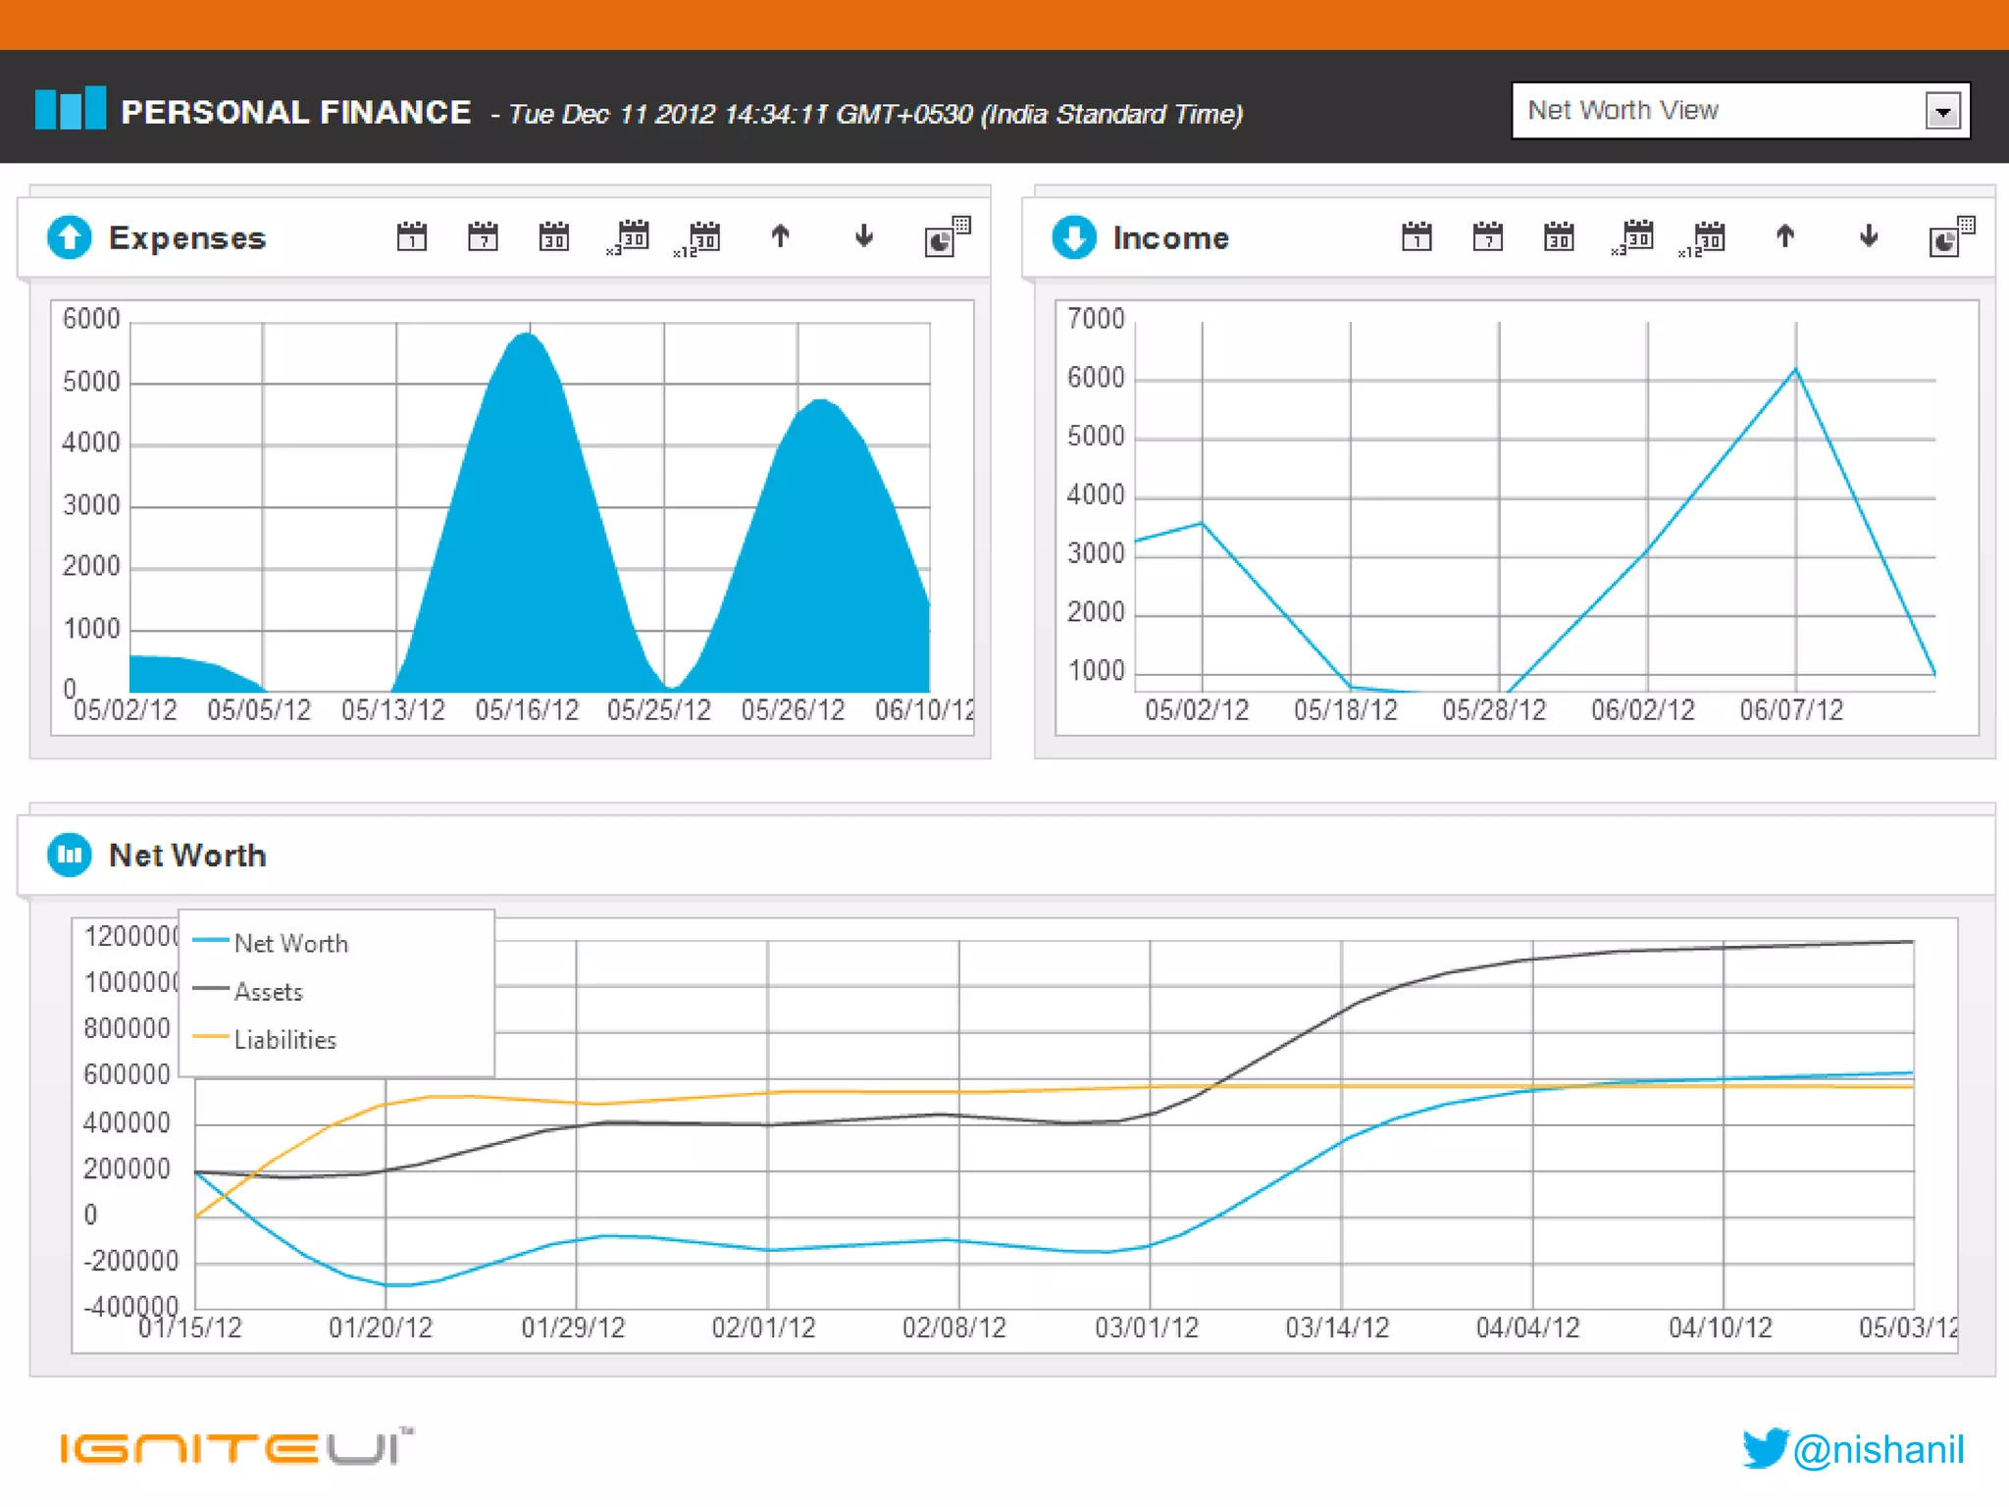Click the up arrow in Expenses toolbar
Viewport: 2009px width, 1507px height.
[780, 235]
